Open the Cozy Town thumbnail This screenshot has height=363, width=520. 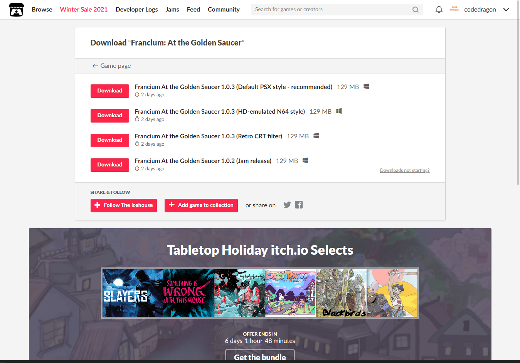[x=290, y=293]
